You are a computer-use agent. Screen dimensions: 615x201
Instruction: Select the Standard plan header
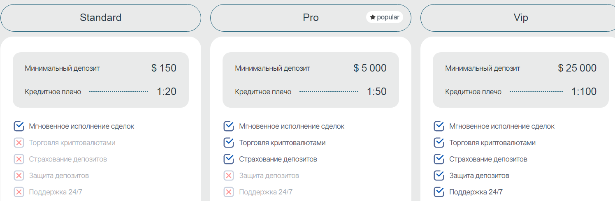coord(100,18)
